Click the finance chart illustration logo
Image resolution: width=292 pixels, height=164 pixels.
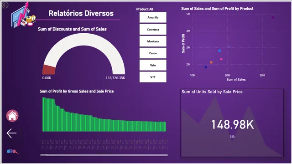pos(23,15)
